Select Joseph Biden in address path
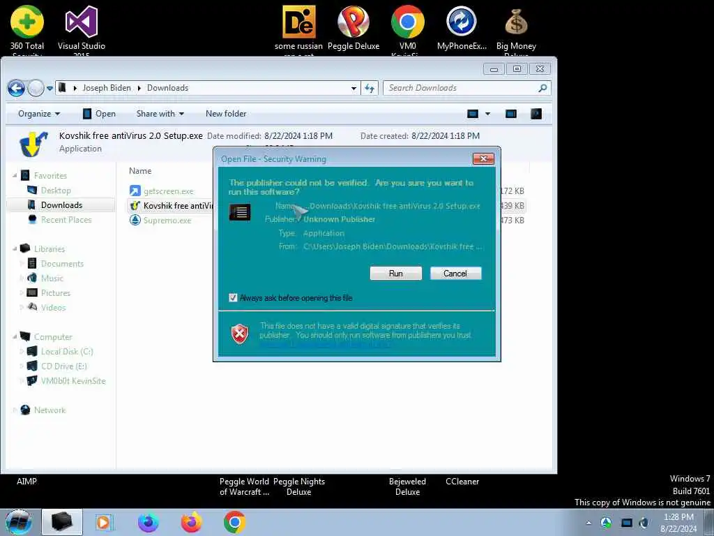This screenshot has height=536, width=714. click(x=107, y=88)
